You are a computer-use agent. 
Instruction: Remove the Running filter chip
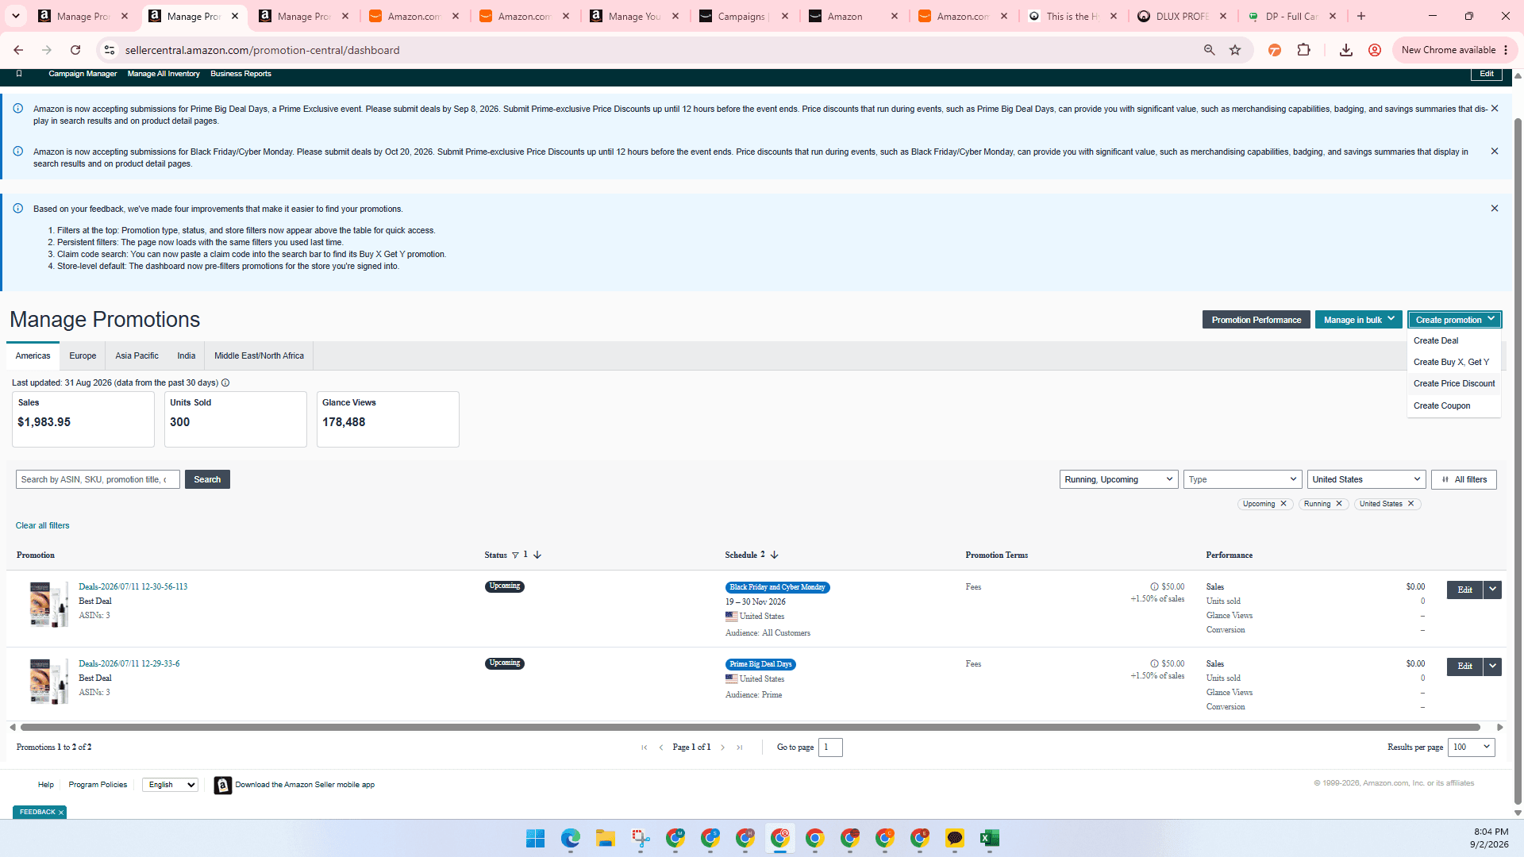tap(1339, 504)
